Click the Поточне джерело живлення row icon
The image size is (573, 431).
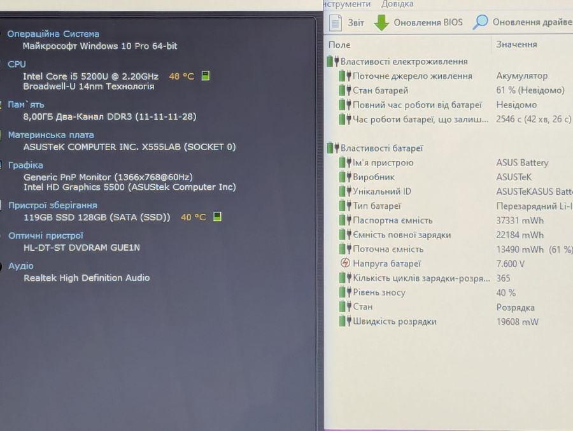click(345, 76)
